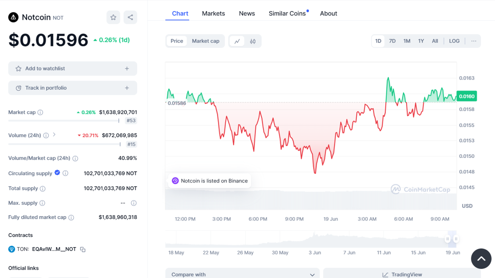Click Notcoin is listed on Binance note
Image resolution: width=495 pixels, height=278 pixels.
tap(209, 181)
